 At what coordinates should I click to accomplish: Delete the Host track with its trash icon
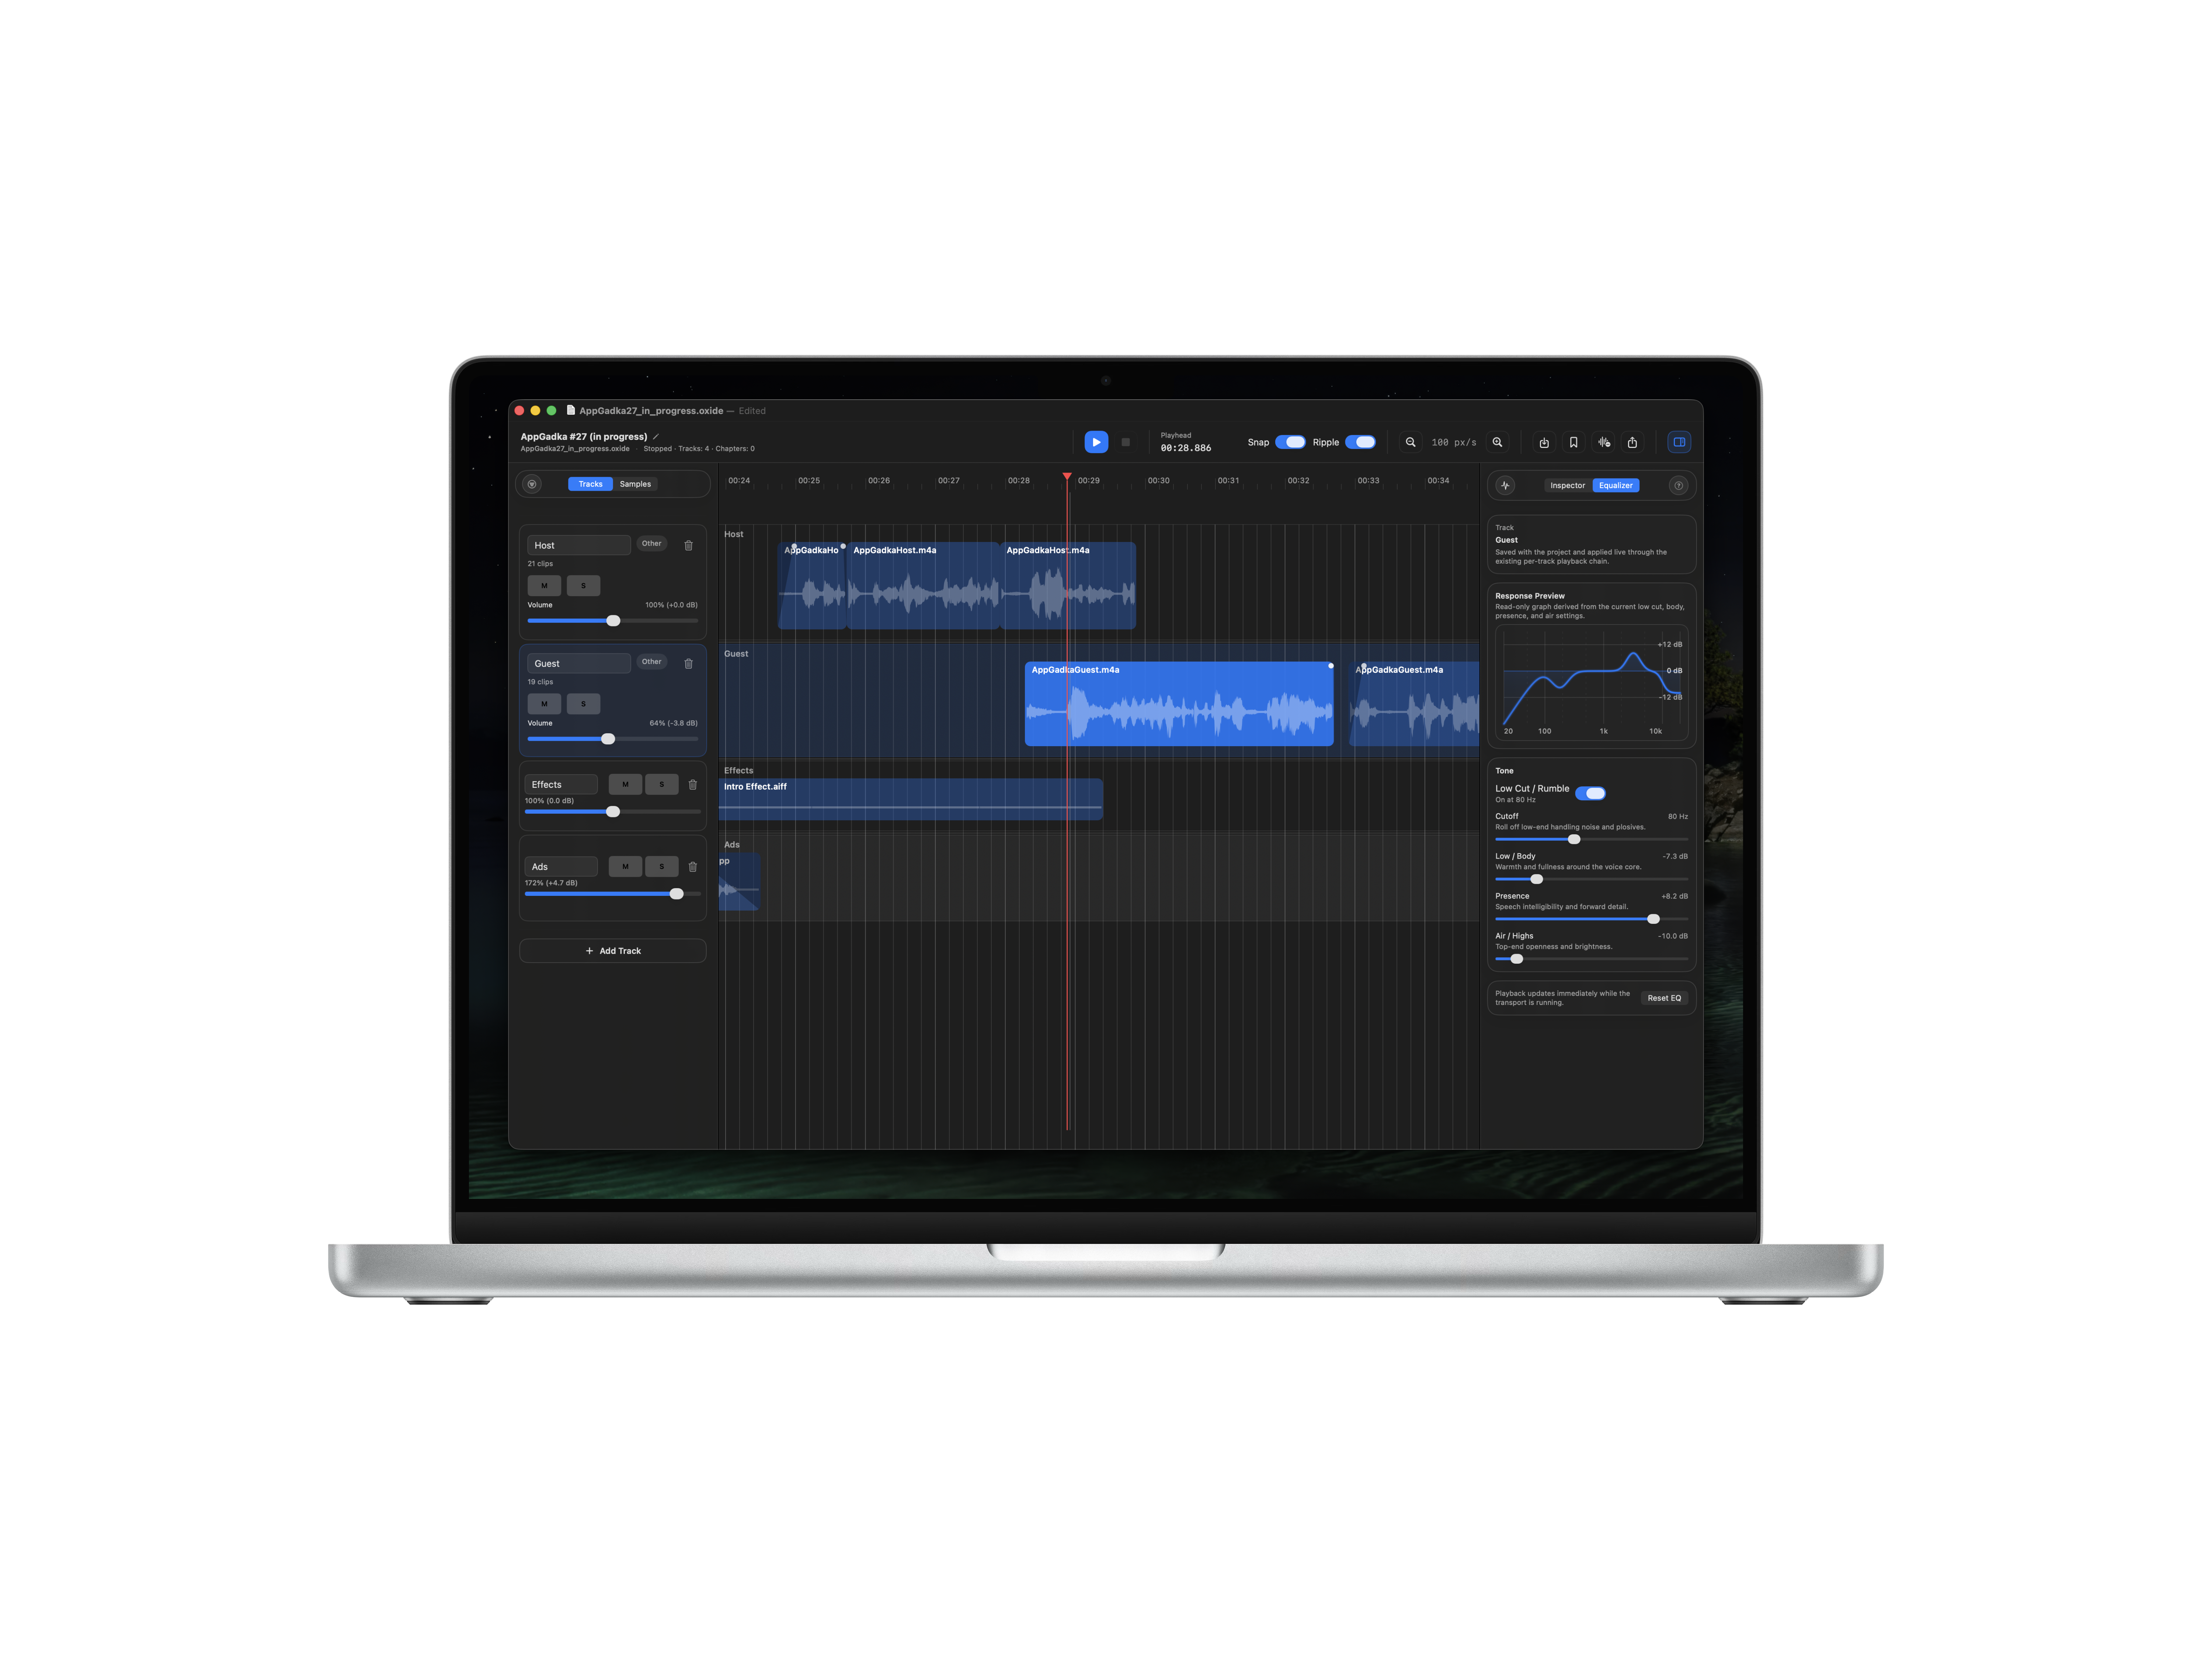tap(688, 545)
